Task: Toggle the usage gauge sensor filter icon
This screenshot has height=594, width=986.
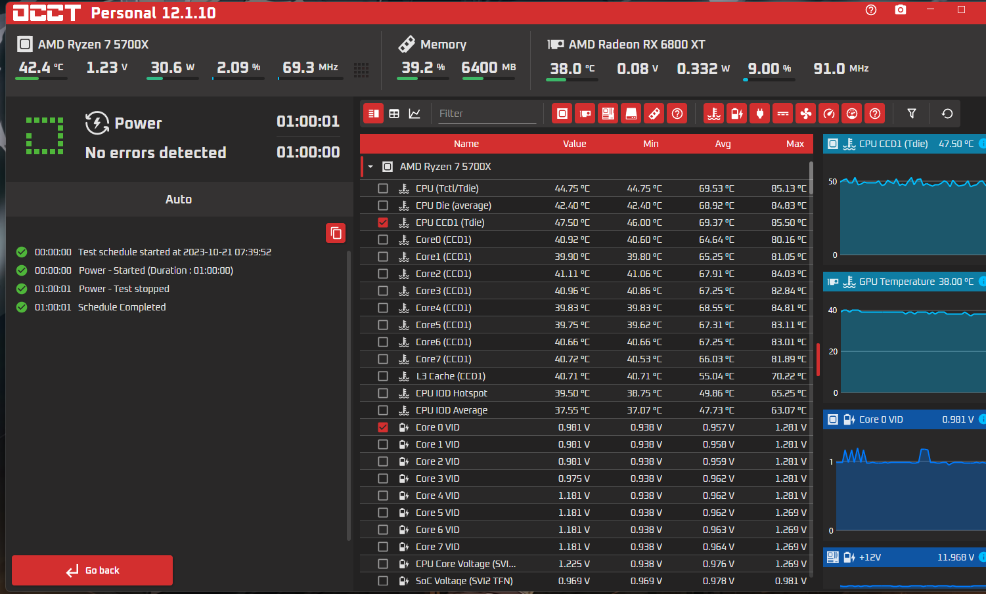Action: (x=852, y=114)
